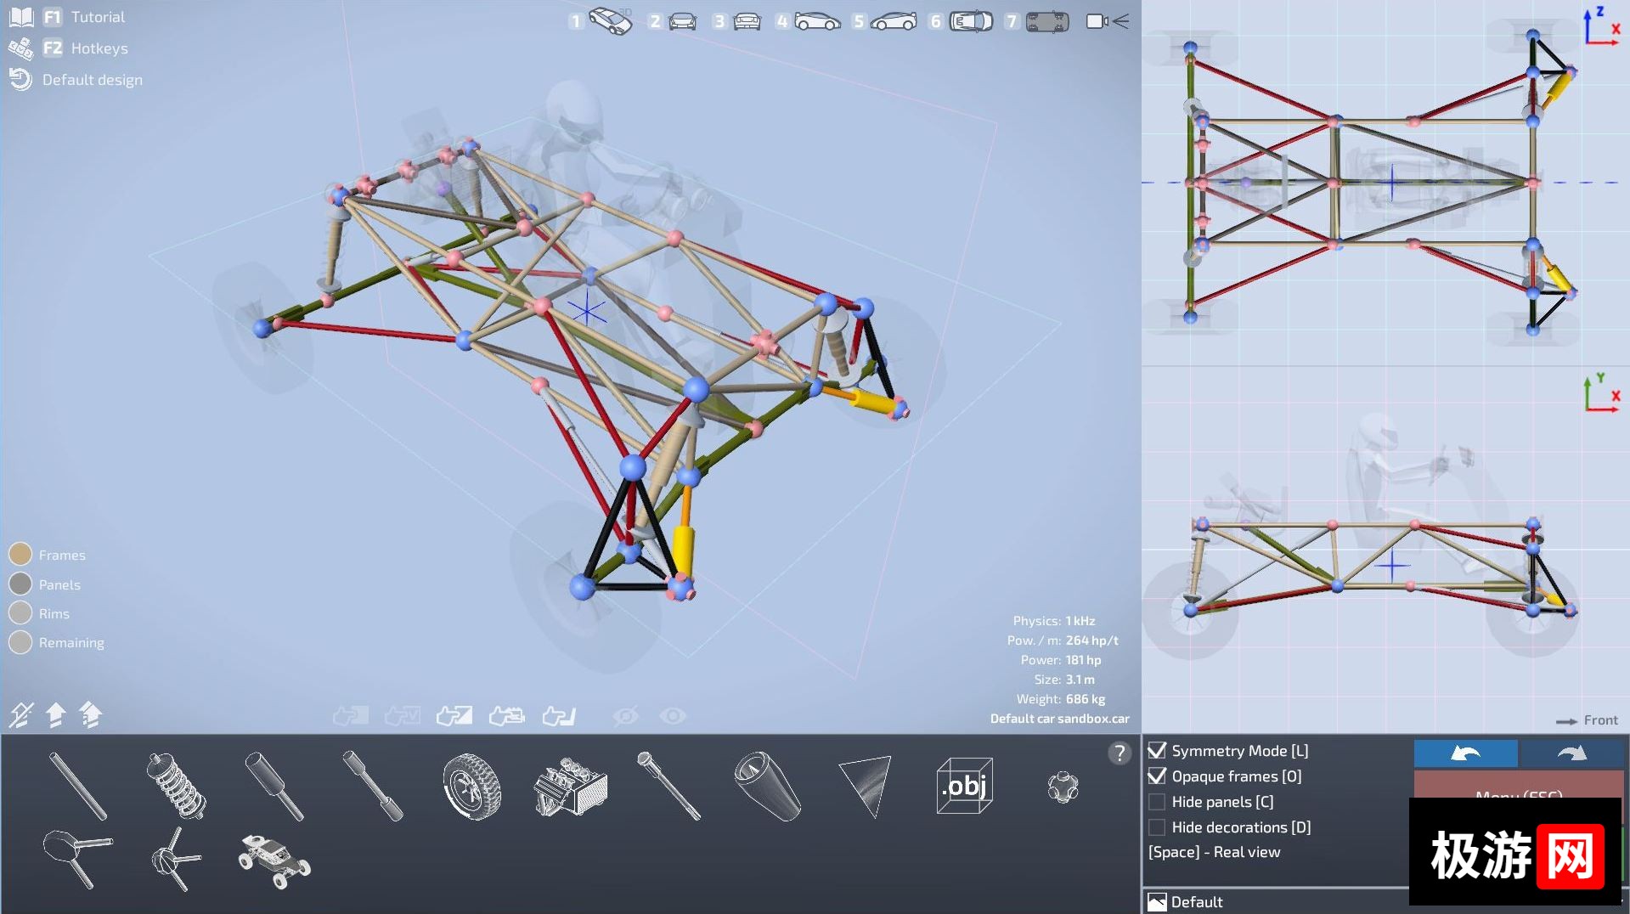Click the single up-arrow upload icon
The width and height of the screenshot is (1630, 914).
click(x=55, y=715)
